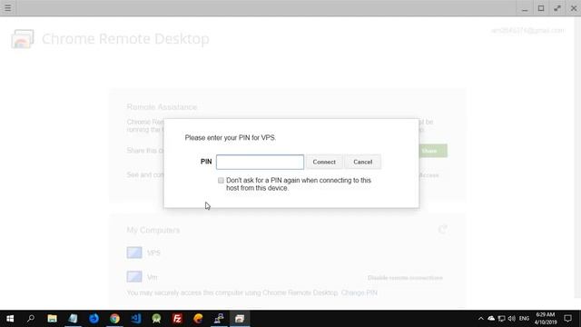The width and height of the screenshot is (581, 327).
Task: Click the OneDrive cloud tray icon
Action: 491,319
